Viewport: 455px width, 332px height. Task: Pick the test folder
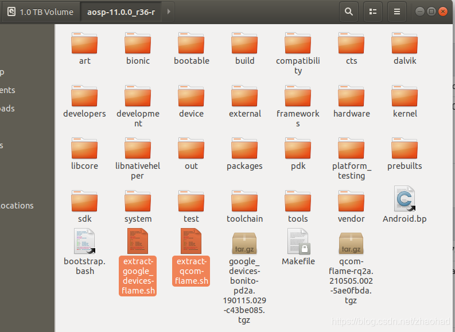tap(191, 201)
